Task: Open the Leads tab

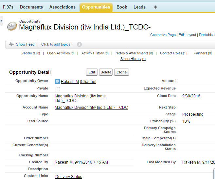Action: pos(139,7)
